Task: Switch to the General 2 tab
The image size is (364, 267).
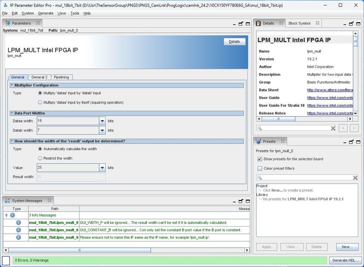Action: tap(39, 77)
